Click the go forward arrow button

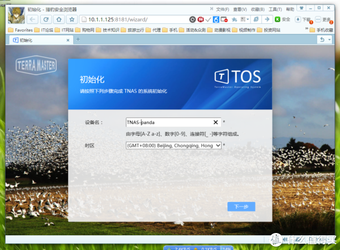coord(267,19)
